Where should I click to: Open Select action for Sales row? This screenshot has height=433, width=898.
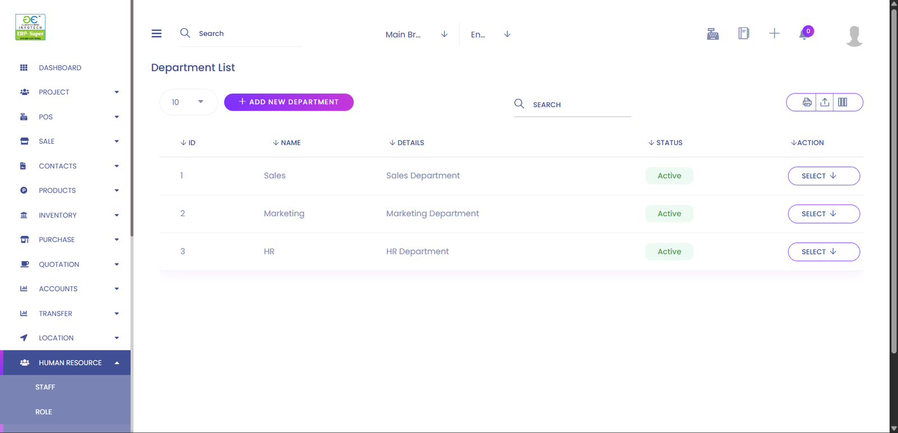coord(823,176)
